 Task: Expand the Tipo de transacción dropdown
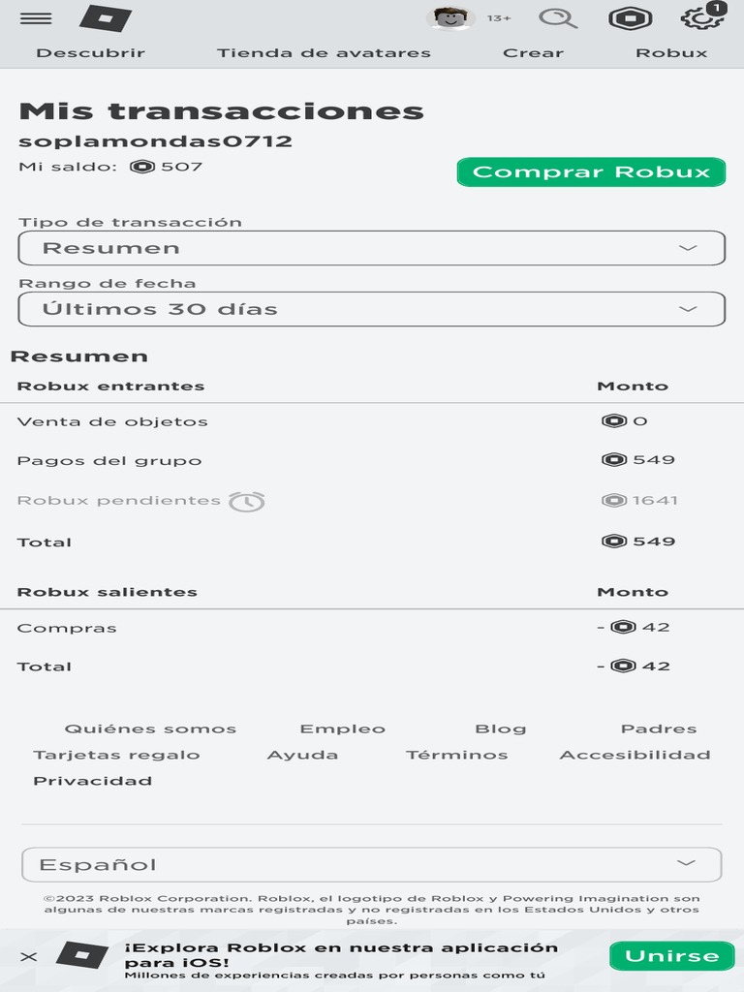pyautogui.click(x=372, y=248)
